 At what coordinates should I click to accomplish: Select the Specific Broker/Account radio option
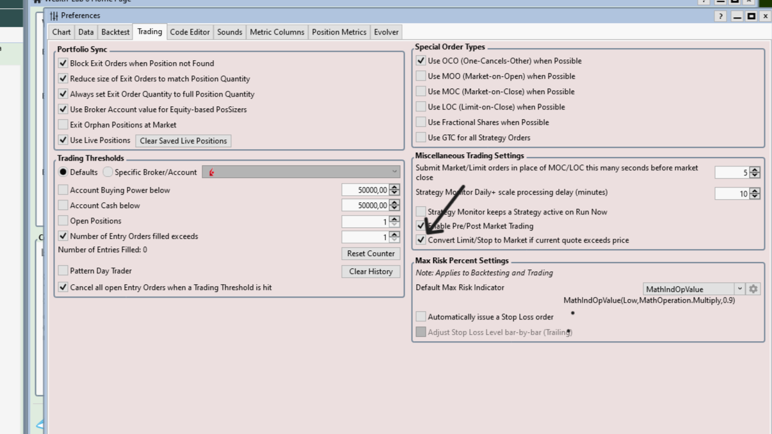point(108,172)
